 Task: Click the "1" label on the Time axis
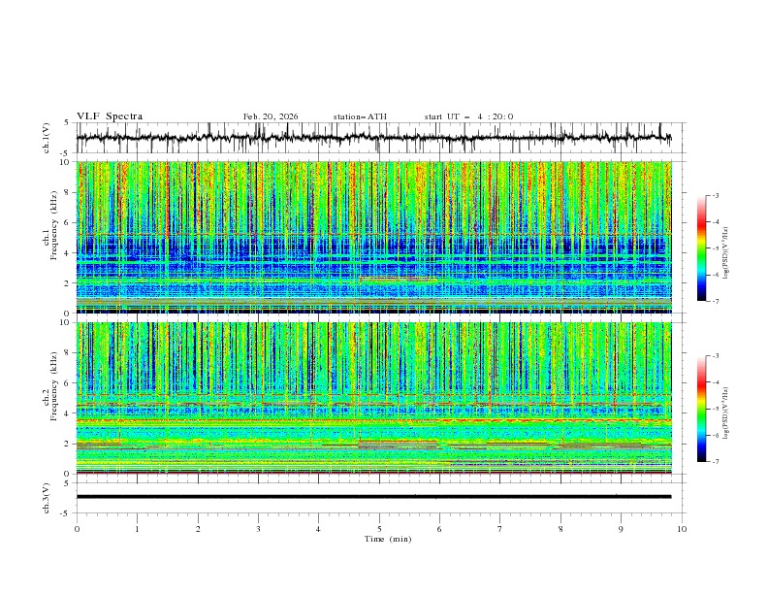[137, 529]
